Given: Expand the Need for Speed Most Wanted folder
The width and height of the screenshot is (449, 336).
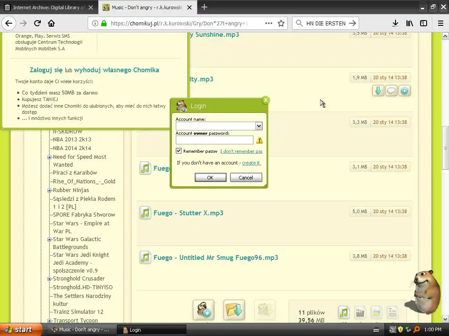Looking at the screenshot, I should [x=49, y=157].
